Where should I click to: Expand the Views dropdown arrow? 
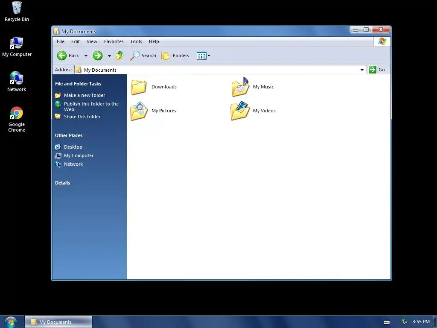pos(209,56)
